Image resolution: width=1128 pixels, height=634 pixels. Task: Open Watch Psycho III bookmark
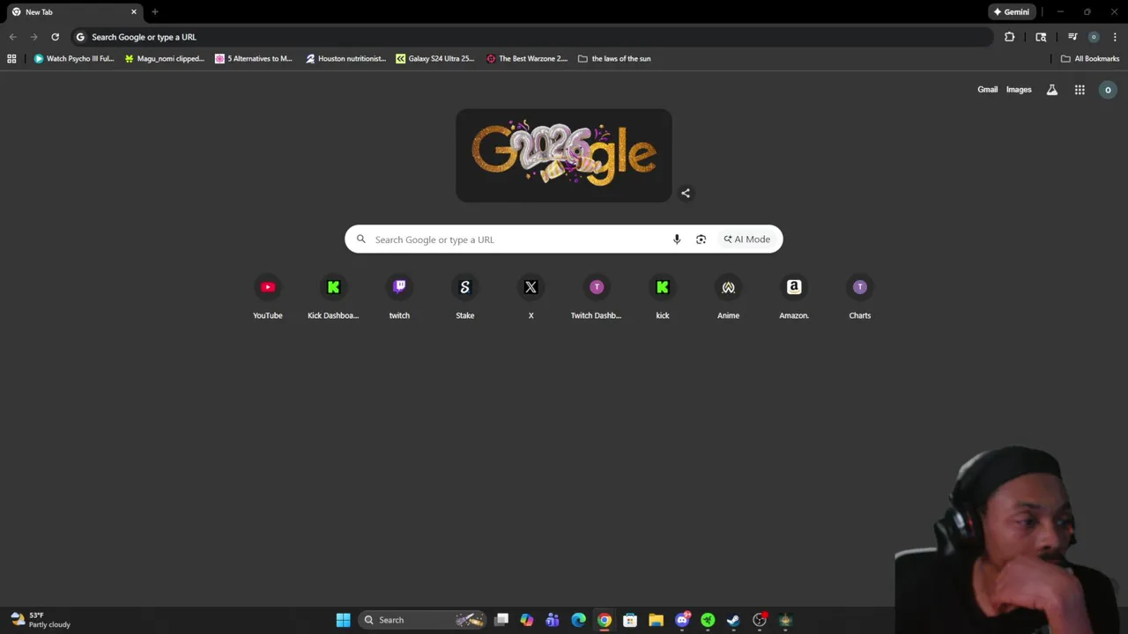tap(74, 59)
